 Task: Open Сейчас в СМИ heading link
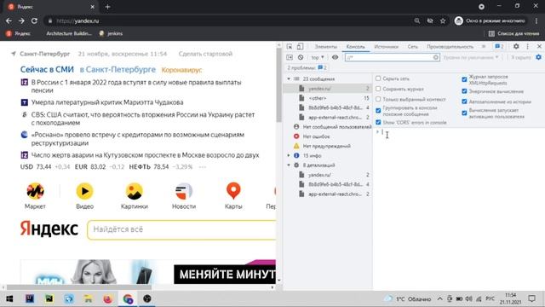[47, 70]
